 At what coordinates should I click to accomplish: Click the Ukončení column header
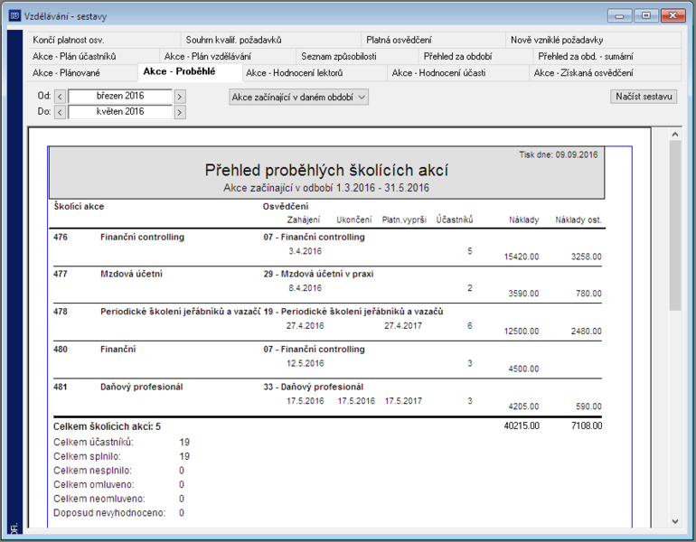tap(353, 220)
